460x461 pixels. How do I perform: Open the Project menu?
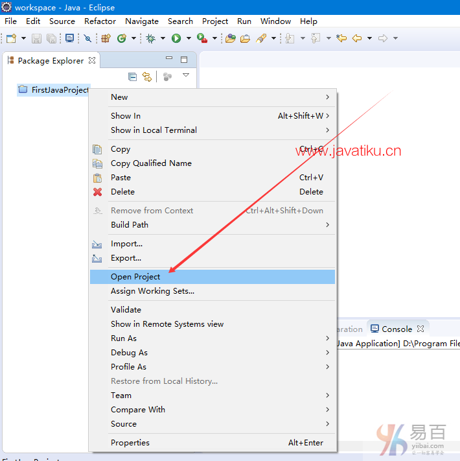(x=215, y=21)
